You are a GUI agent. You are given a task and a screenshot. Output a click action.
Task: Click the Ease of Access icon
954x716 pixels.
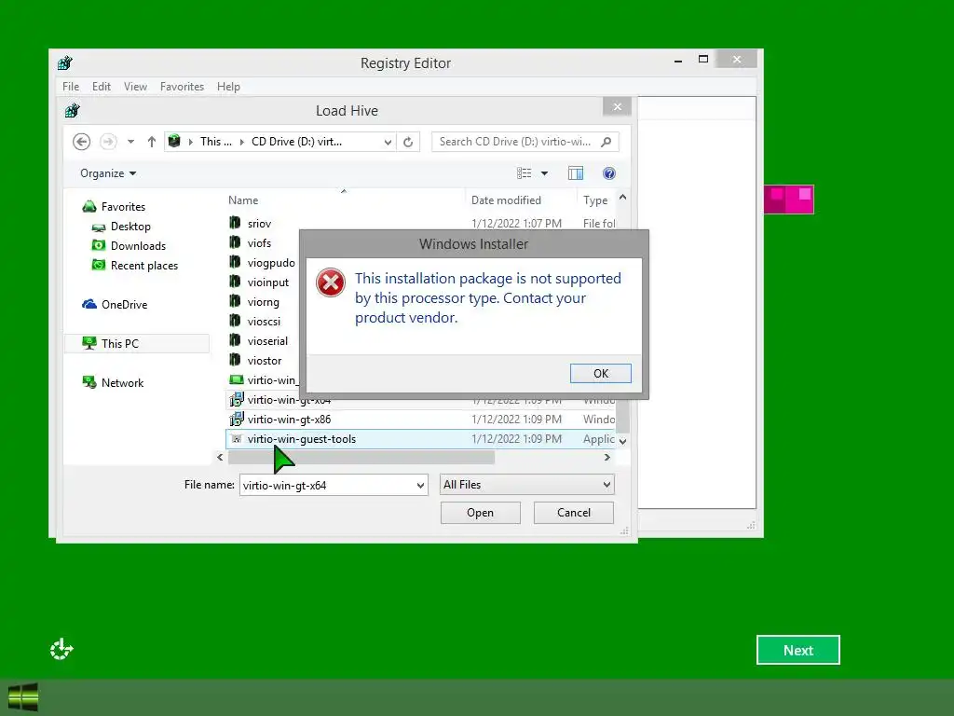coord(61,650)
